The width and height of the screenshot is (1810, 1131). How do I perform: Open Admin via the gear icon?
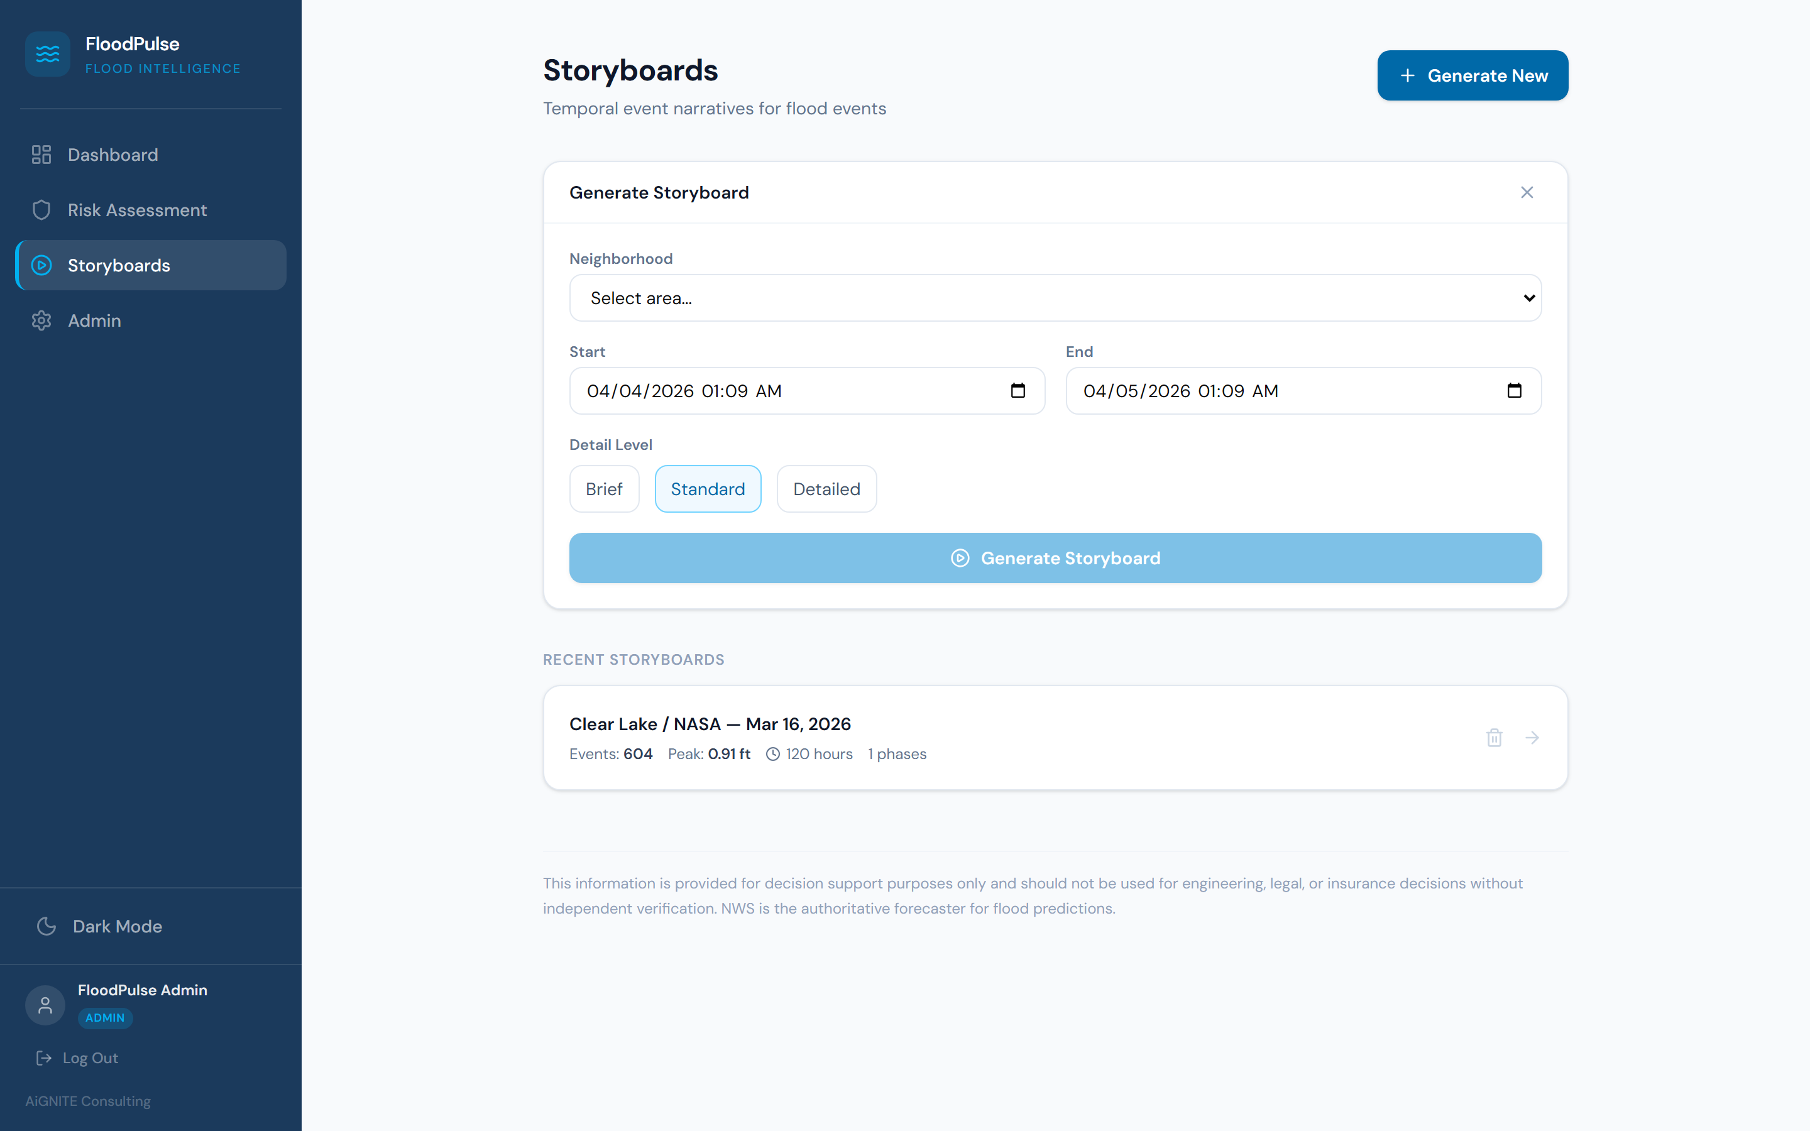click(41, 320)
